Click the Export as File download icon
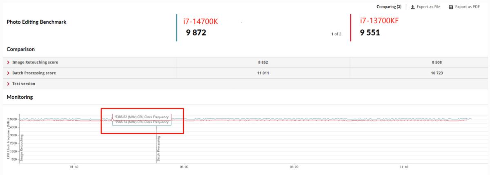Viewport: 490px width, 175px height. pos(412,7)
